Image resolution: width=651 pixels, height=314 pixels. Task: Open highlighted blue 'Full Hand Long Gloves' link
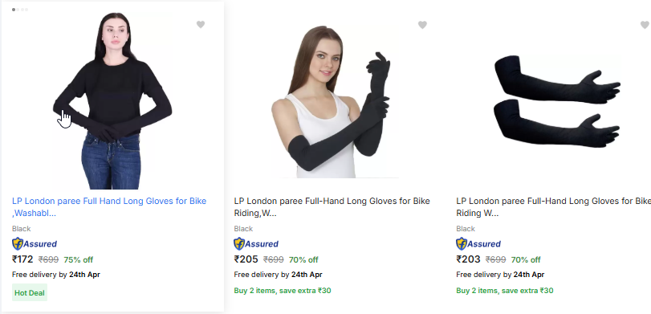pos(109,207)
